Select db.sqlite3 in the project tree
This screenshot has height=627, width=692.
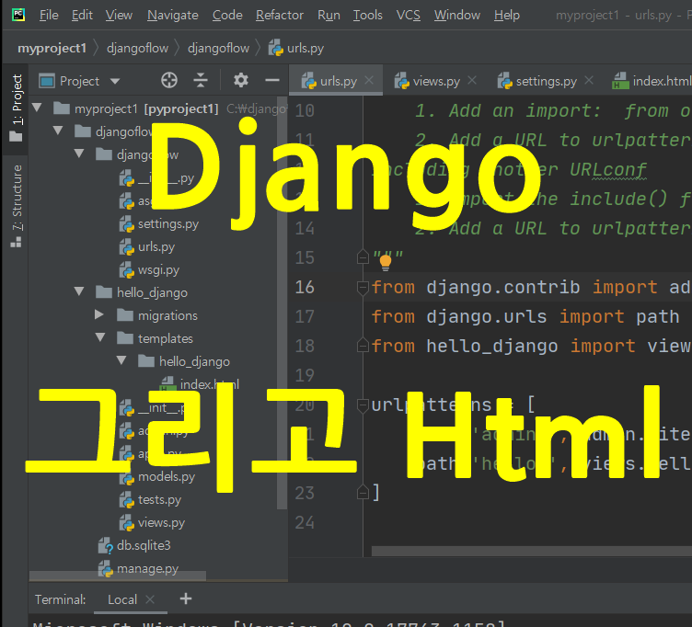(144, 545)
